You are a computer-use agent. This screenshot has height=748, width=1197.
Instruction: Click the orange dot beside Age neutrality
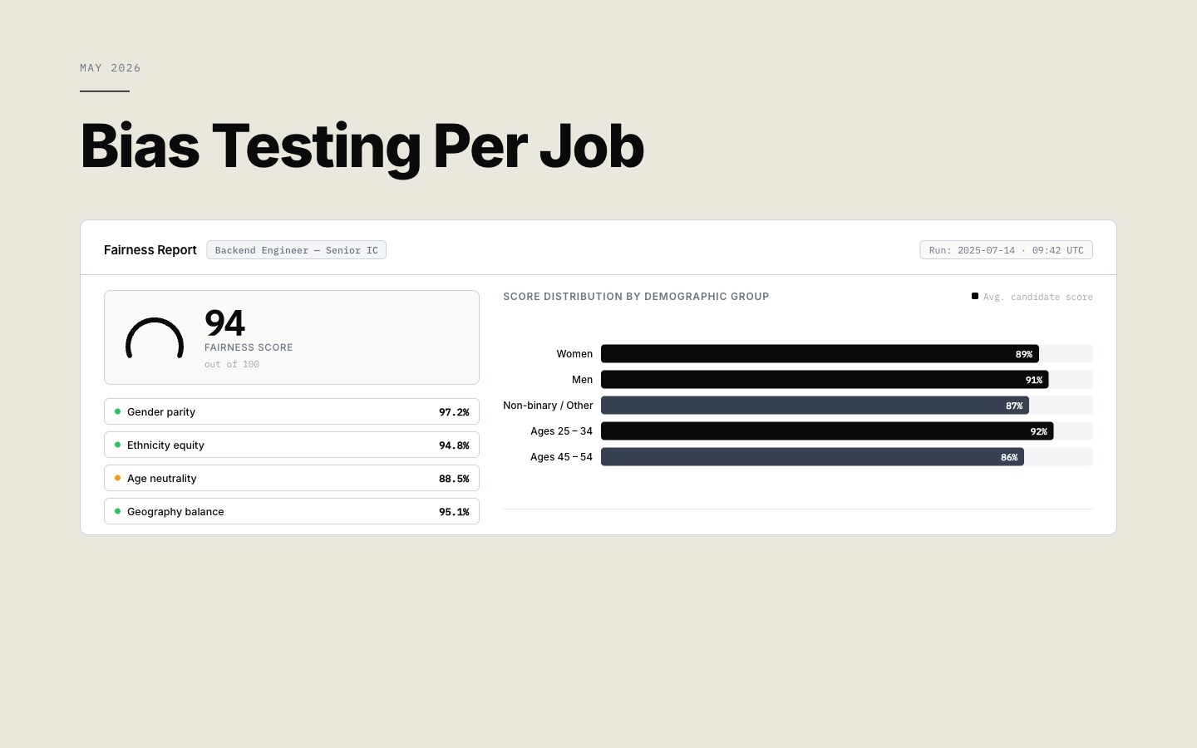point(117,478)
